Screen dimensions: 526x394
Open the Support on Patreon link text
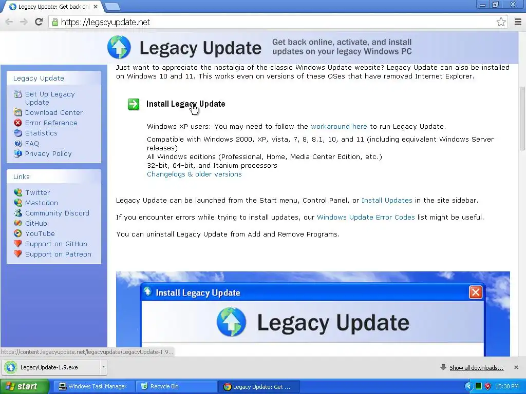[58, 254]
